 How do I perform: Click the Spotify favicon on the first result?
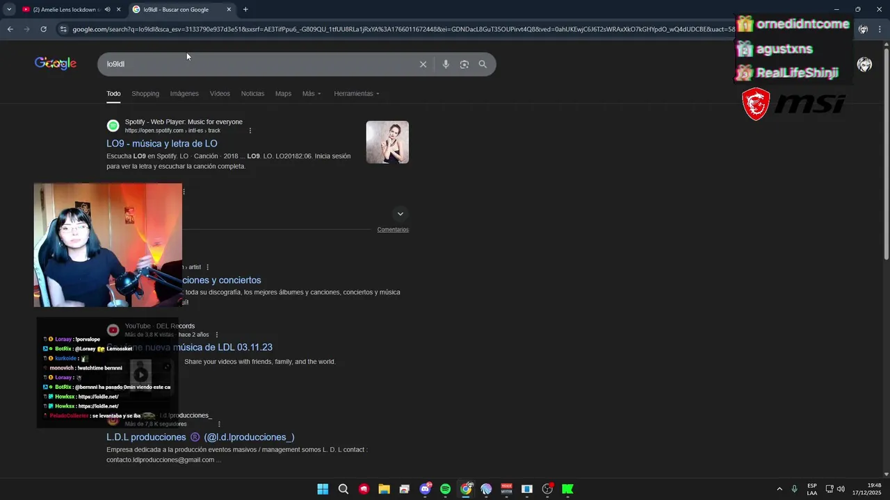(113, 126)
